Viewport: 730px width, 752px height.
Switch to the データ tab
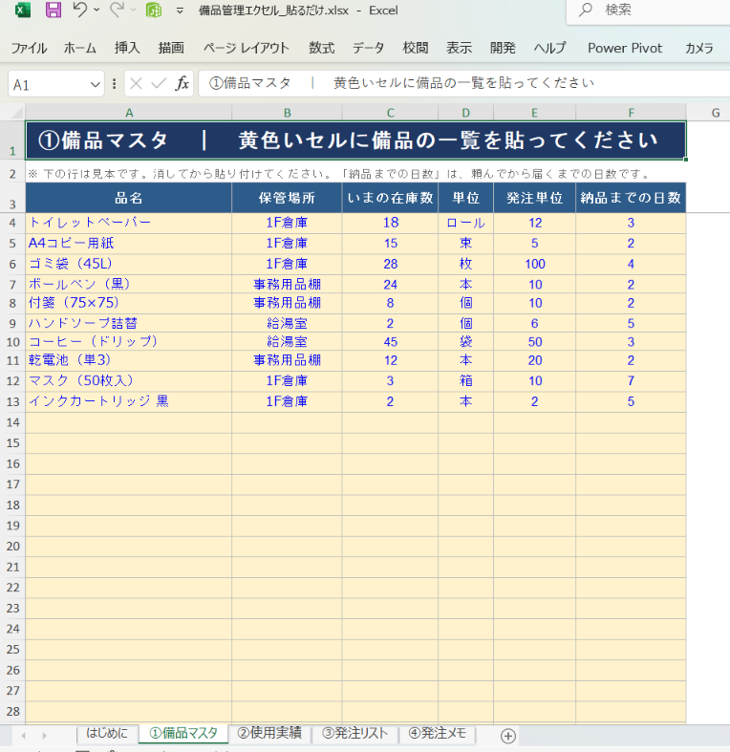click(369, 48)
